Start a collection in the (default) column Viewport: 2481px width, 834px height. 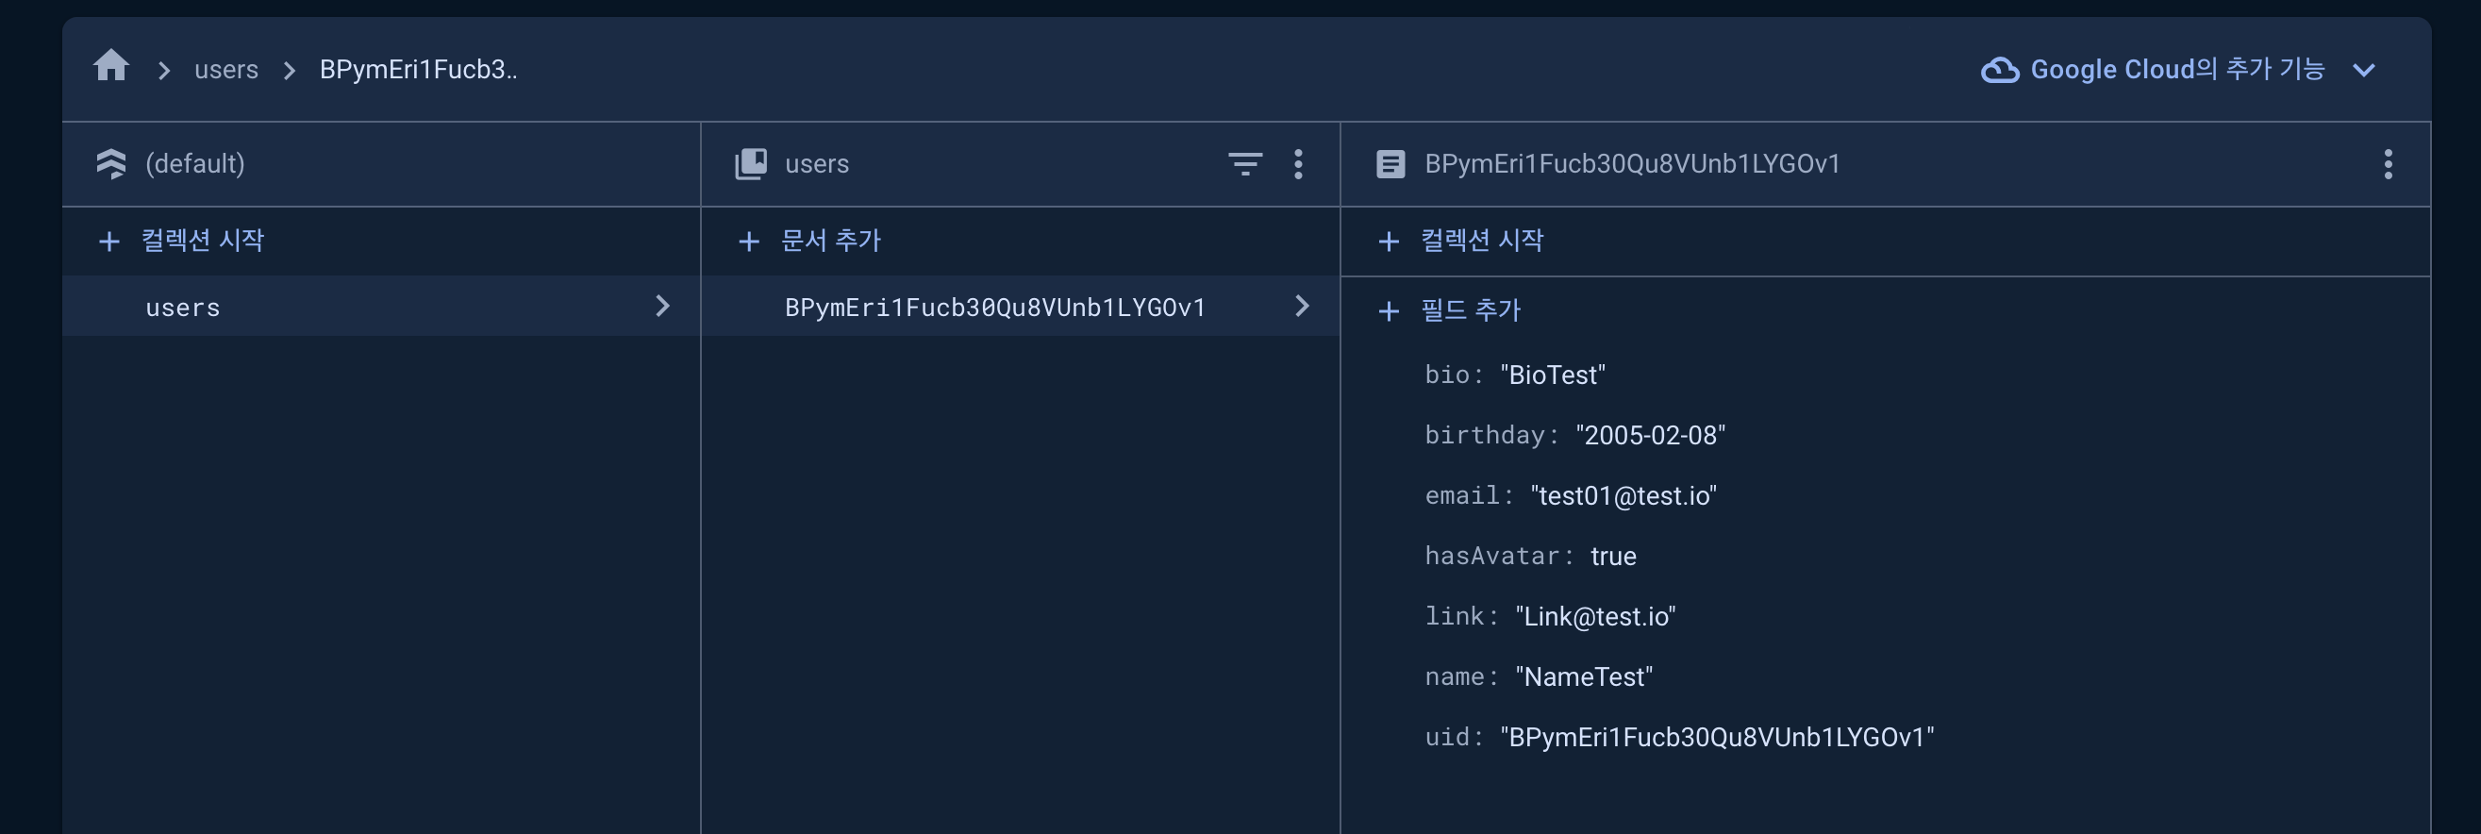[180, 241]
